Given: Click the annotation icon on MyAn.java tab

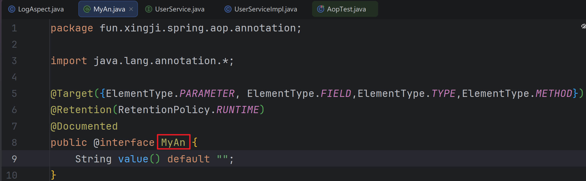Looking at the screenshot, I should tap(87, 9).
